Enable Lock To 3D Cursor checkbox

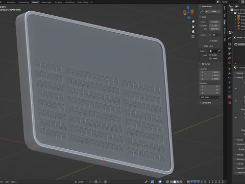coord(210,55)
